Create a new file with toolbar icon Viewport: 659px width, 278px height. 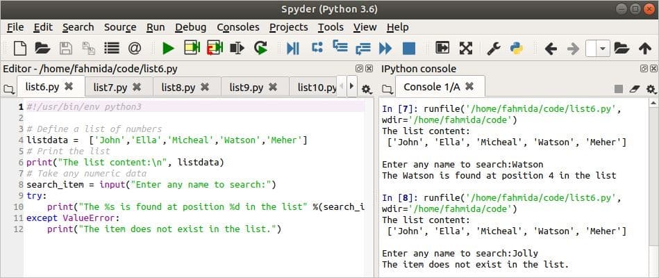(19, 49)
